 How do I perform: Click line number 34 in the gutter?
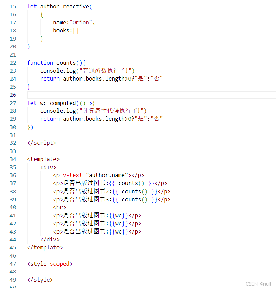click(x=13, y=159)
